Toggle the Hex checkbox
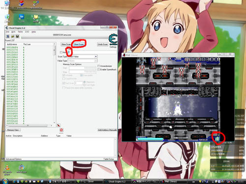The height and width of the screenshot is (184, 246). pyautogui.click(x=61, y=53)
